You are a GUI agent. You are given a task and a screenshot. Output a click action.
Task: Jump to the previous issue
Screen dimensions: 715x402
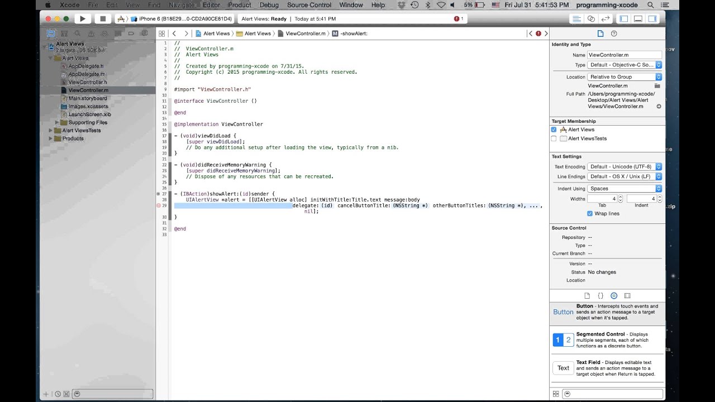tap(530, 33)
